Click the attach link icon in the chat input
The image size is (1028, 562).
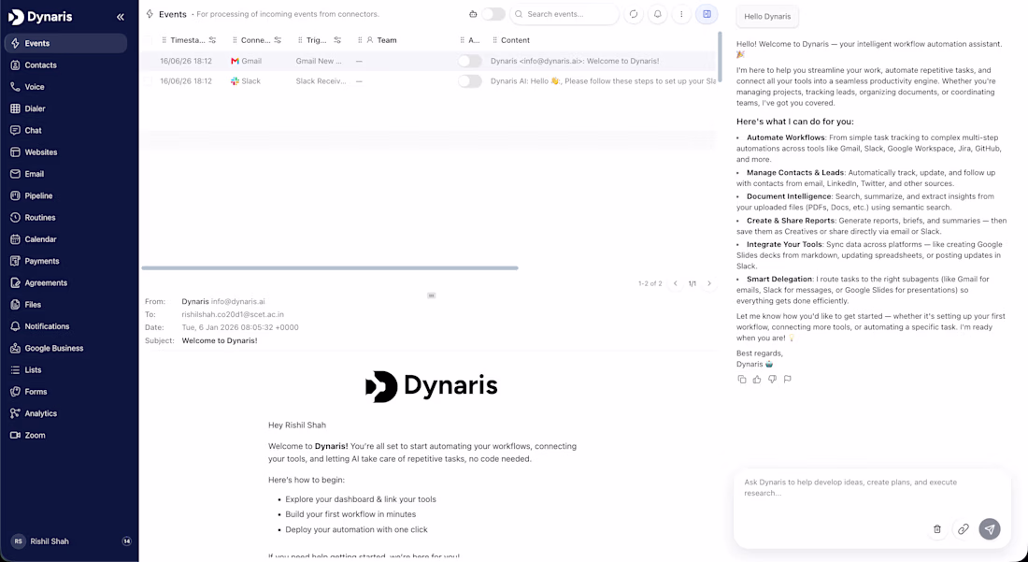pos(964,528)
